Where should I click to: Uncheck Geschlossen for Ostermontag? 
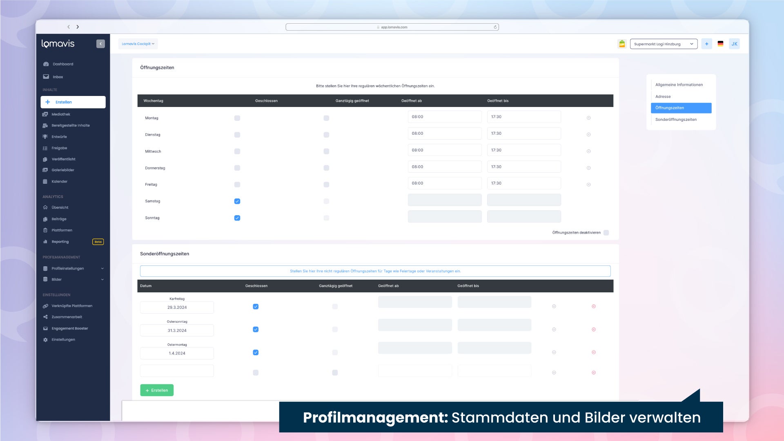(256, 352)
